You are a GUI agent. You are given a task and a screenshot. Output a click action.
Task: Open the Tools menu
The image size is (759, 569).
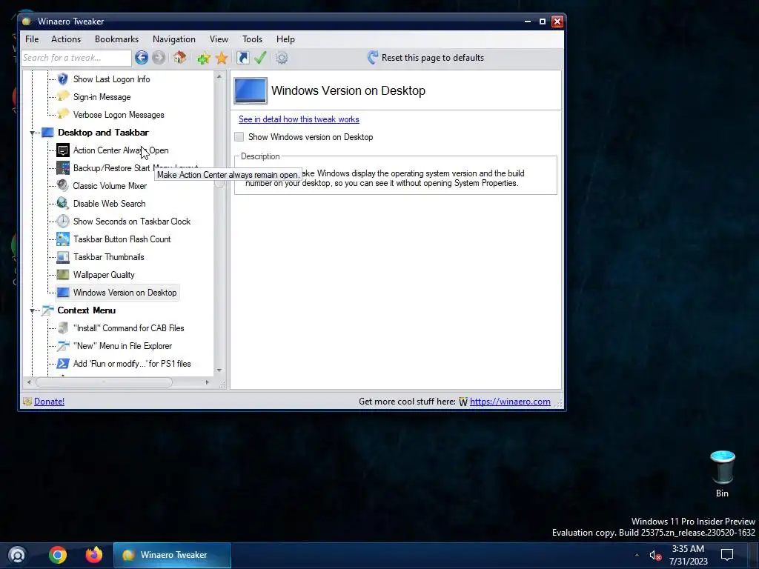[x=252, y=39]
